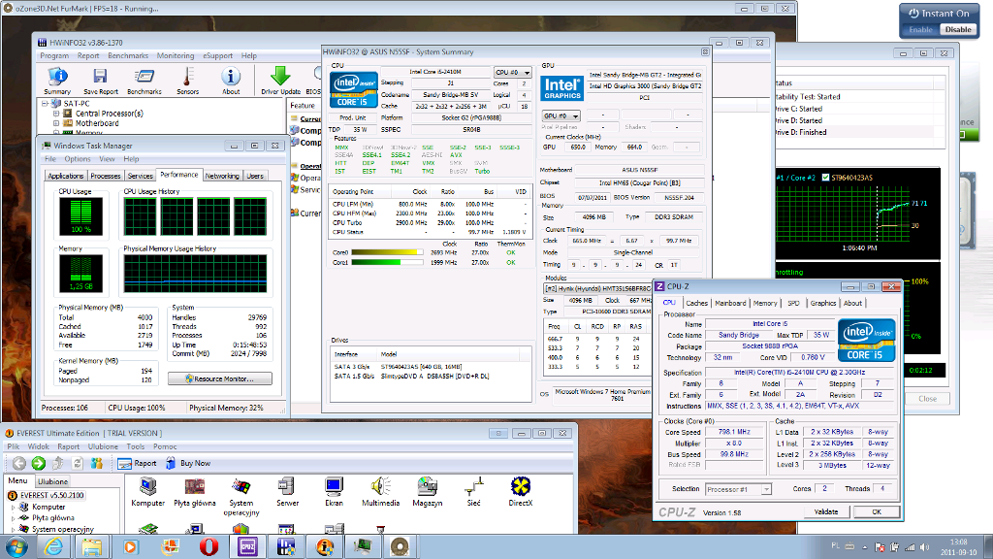Switch to the Caches tab in CPU-Z
Screen dimensions: 993x559
[696, 303]
